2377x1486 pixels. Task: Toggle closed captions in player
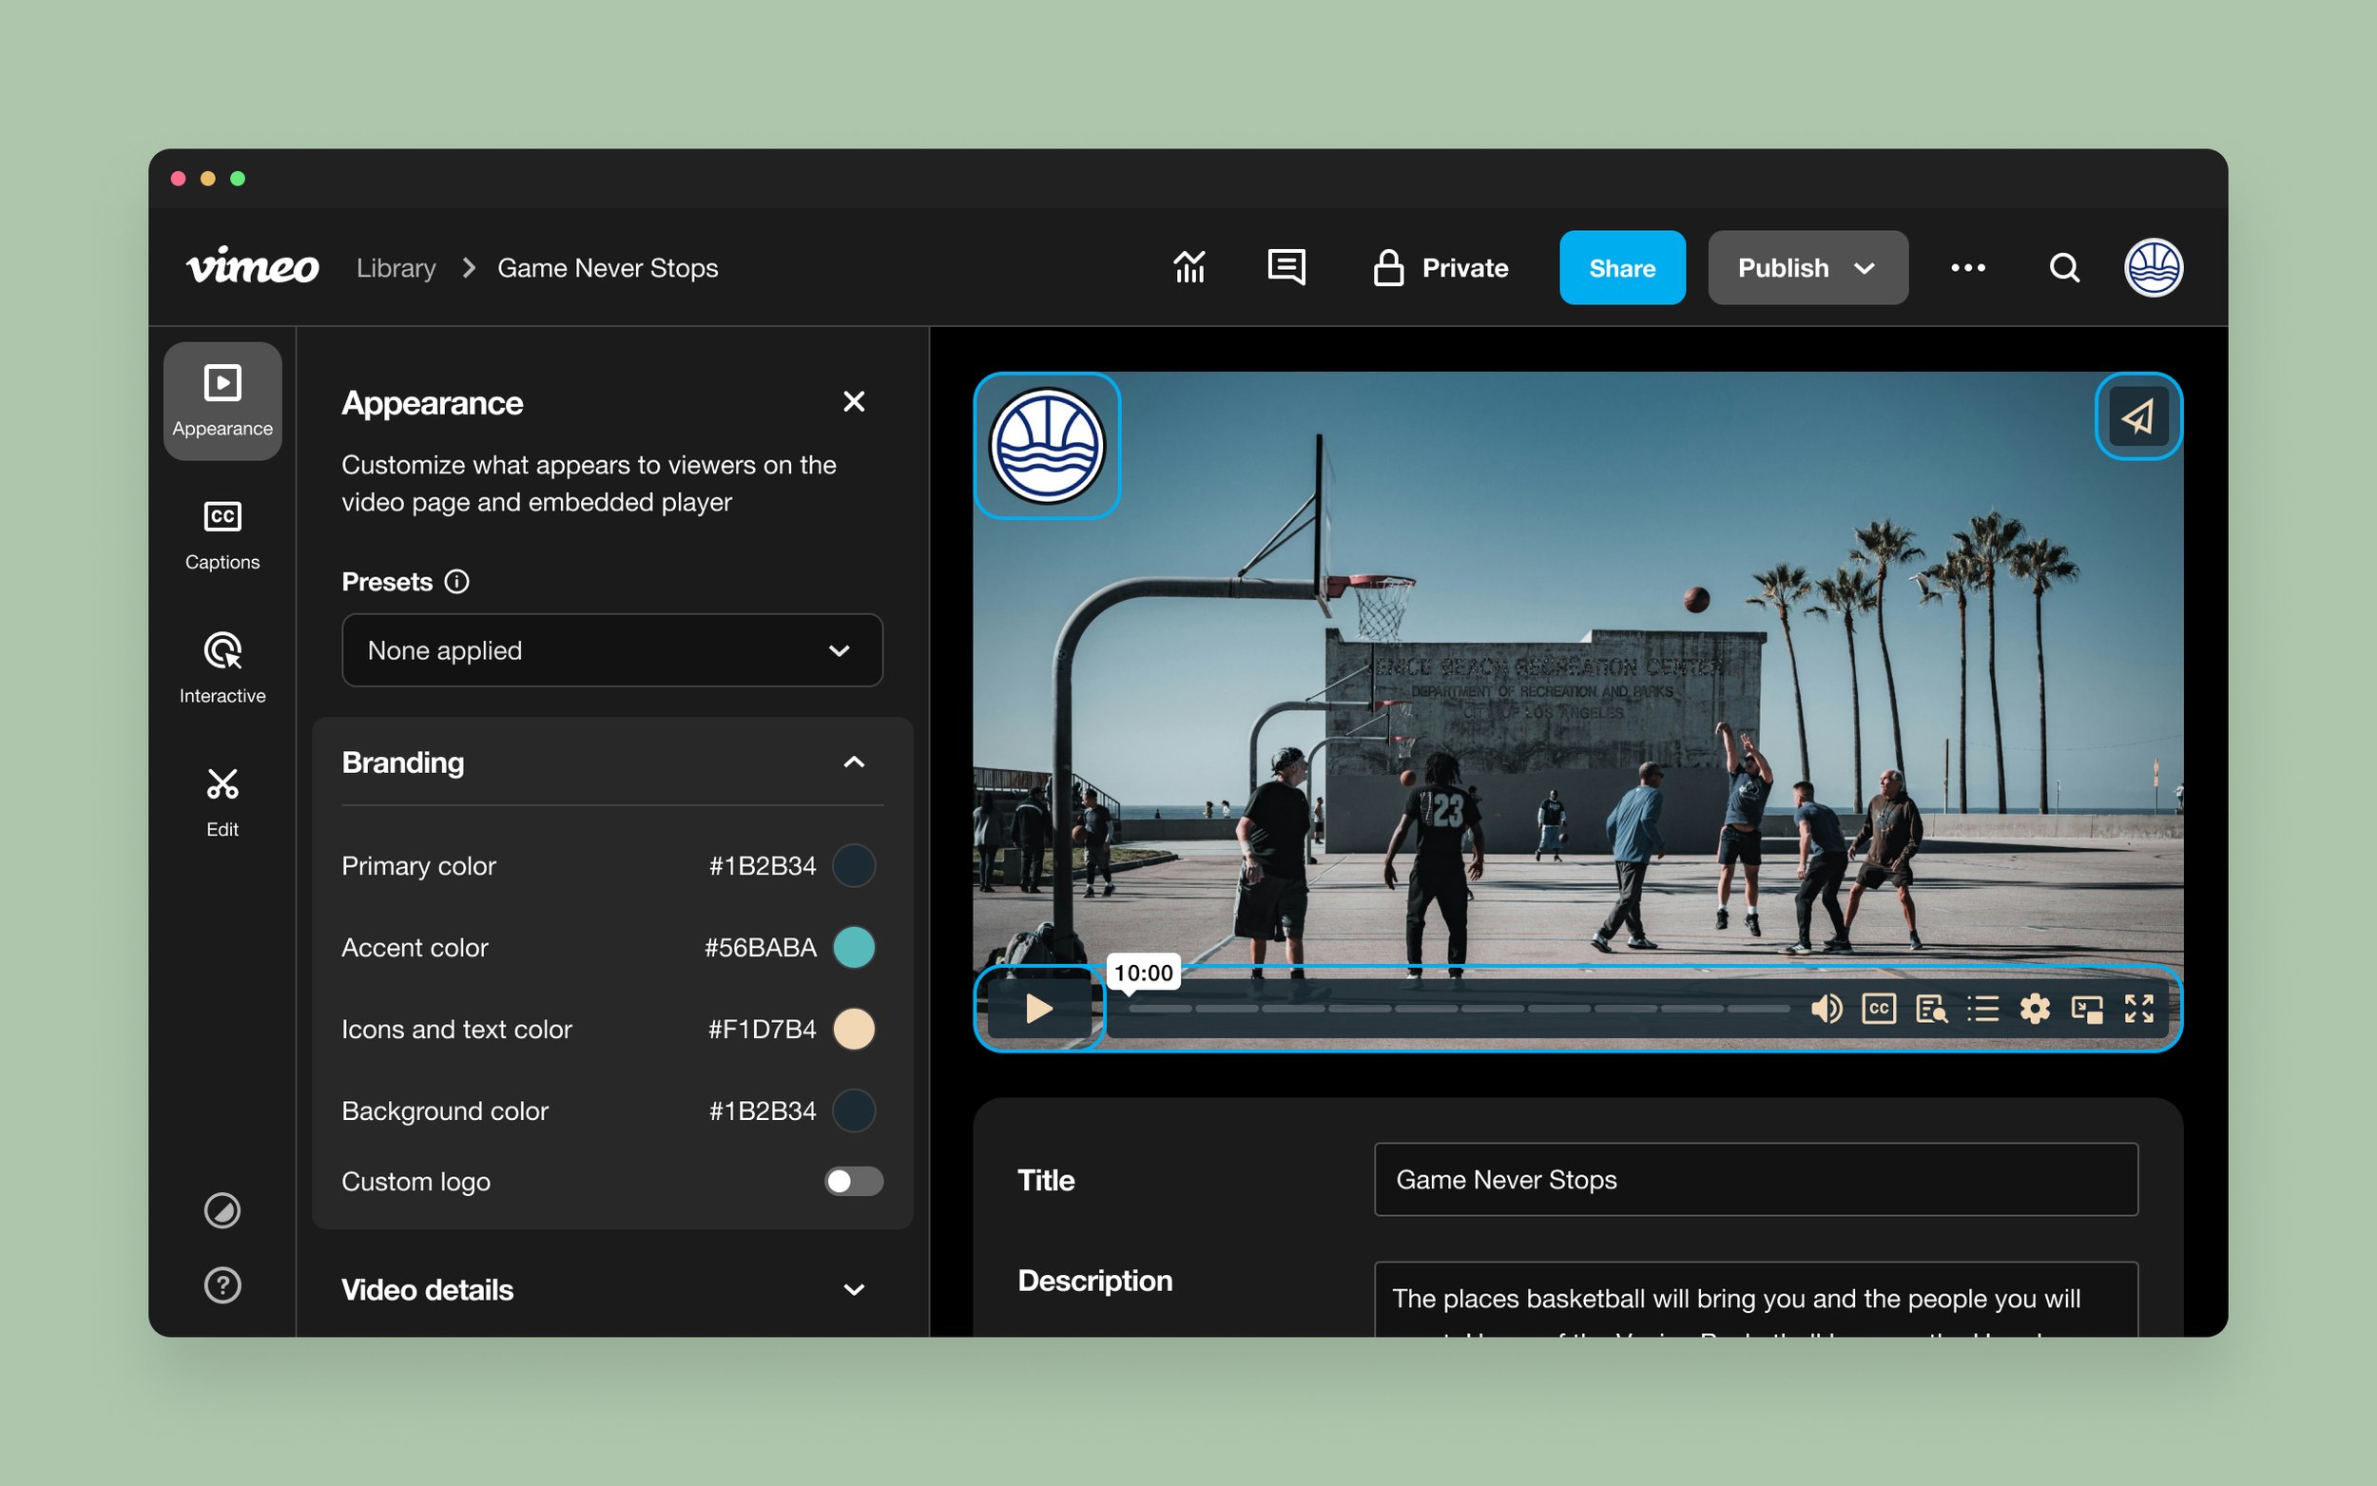coord(1879,1009)
